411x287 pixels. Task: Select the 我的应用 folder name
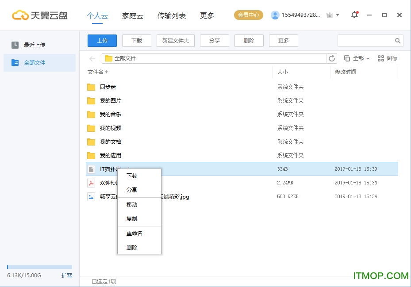point(110,156)
